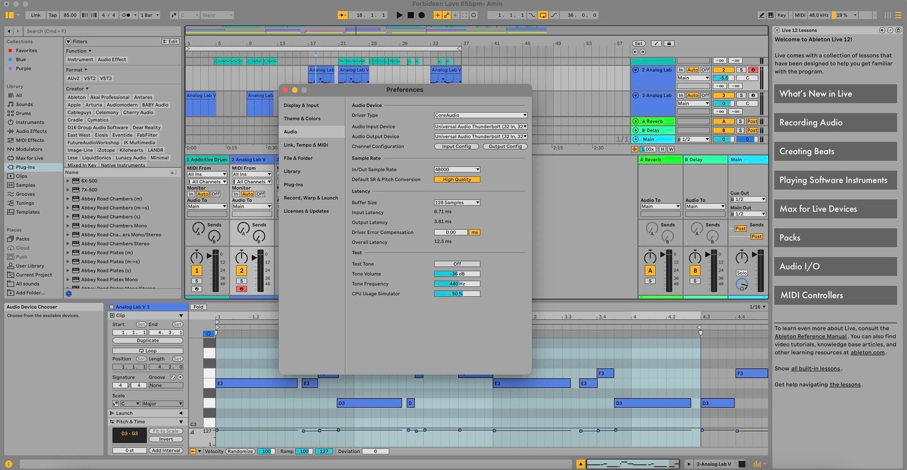Select the draw mode pencil icon
The height and width of the screenshot is (470, 907).
[761, 15]
